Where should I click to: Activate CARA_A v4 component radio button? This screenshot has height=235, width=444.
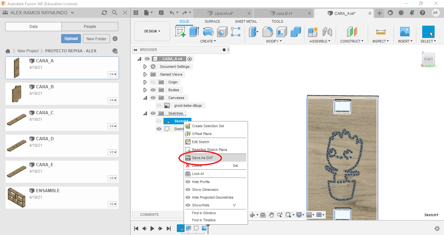tap(190, 59)
